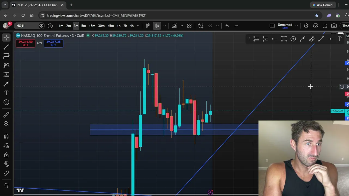This screenshot has height=196, width=349.
Task: Click the red SELL 29,216.50 button
Action: point(25,43)
